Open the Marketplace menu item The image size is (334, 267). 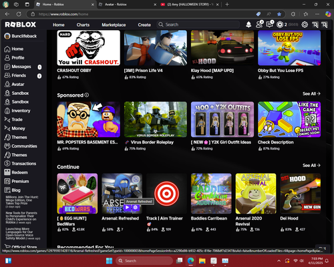tap(114, 25)
